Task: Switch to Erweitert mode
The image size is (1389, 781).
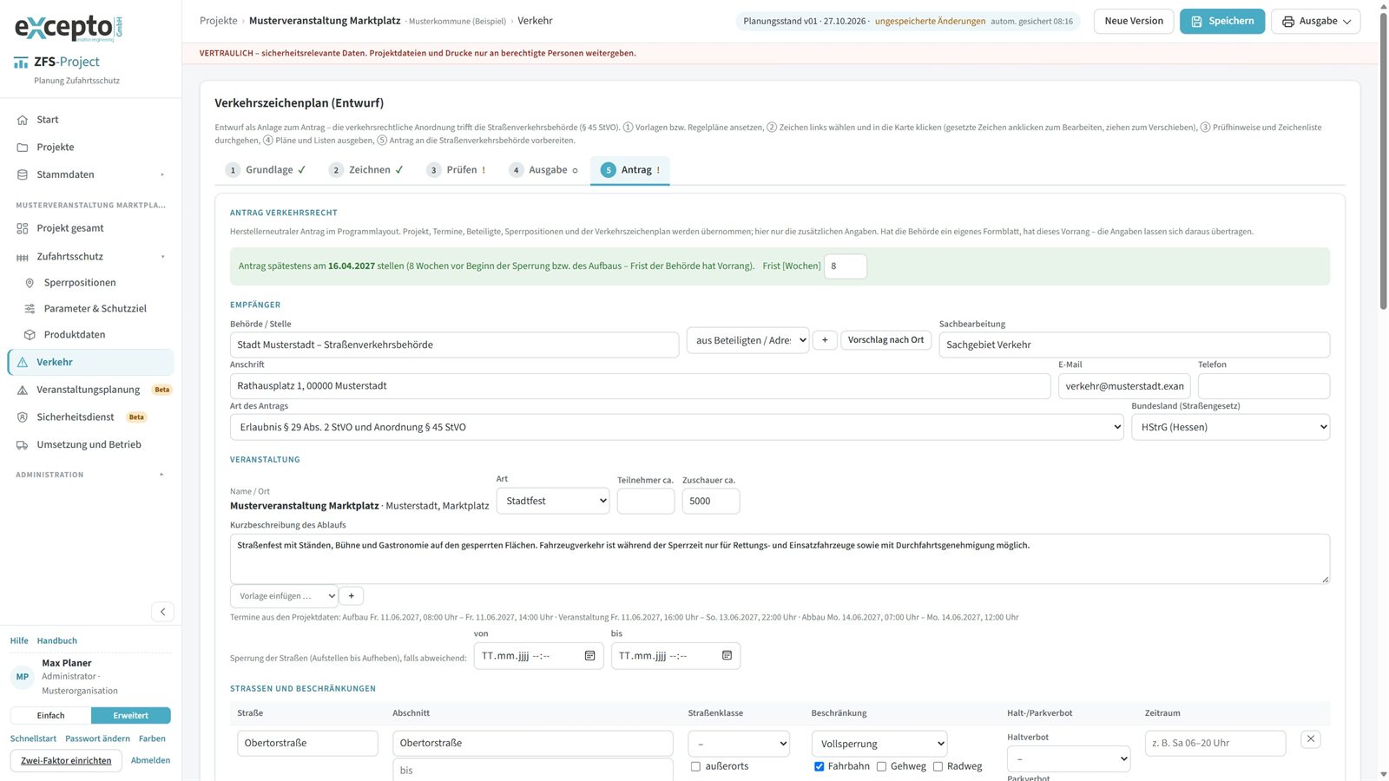Action: point(131,716)
